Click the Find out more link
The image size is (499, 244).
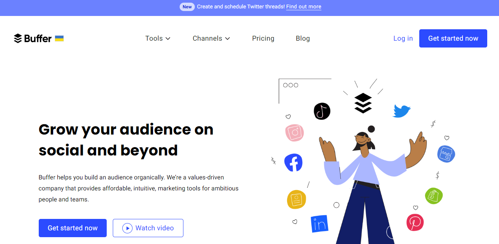pyautogui.click(x=304, y=6)
